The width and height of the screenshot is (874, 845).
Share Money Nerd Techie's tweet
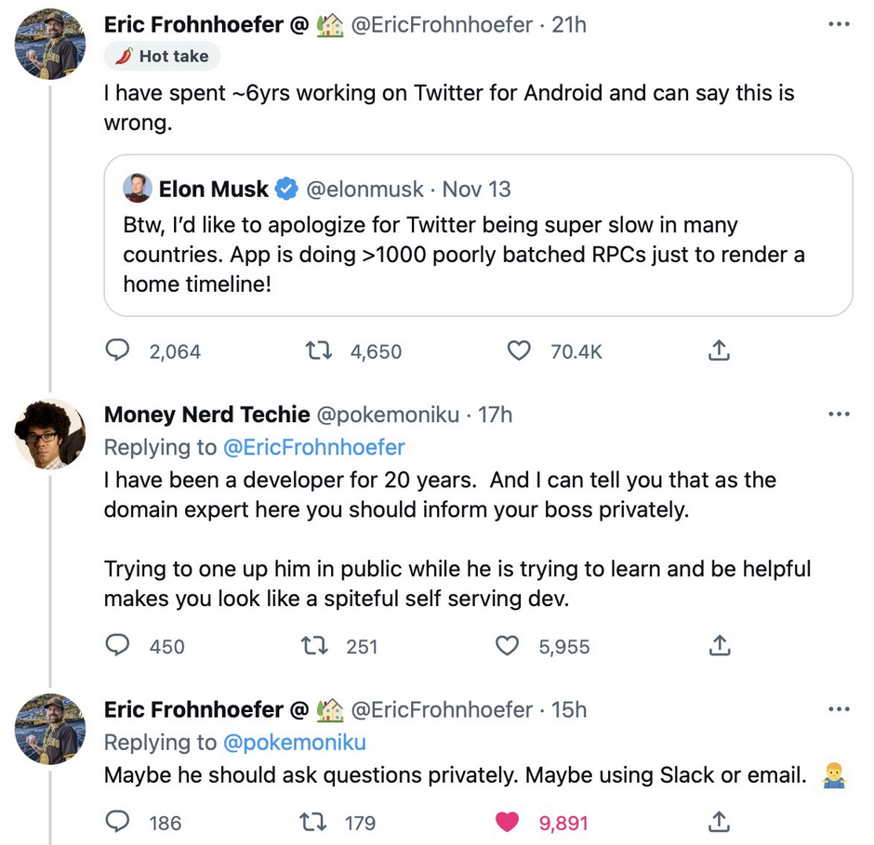719,645
